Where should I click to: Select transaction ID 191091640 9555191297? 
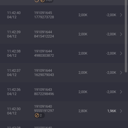(44, 108)
